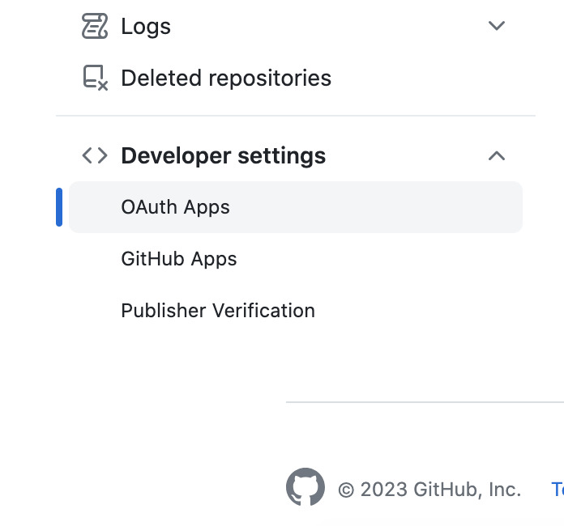Open the Logs sidebar item
This screenshot has height=526, width=564.
click(x=146, y=26)
